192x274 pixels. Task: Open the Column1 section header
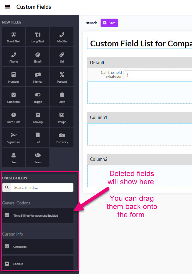click(x=140, y=117)
